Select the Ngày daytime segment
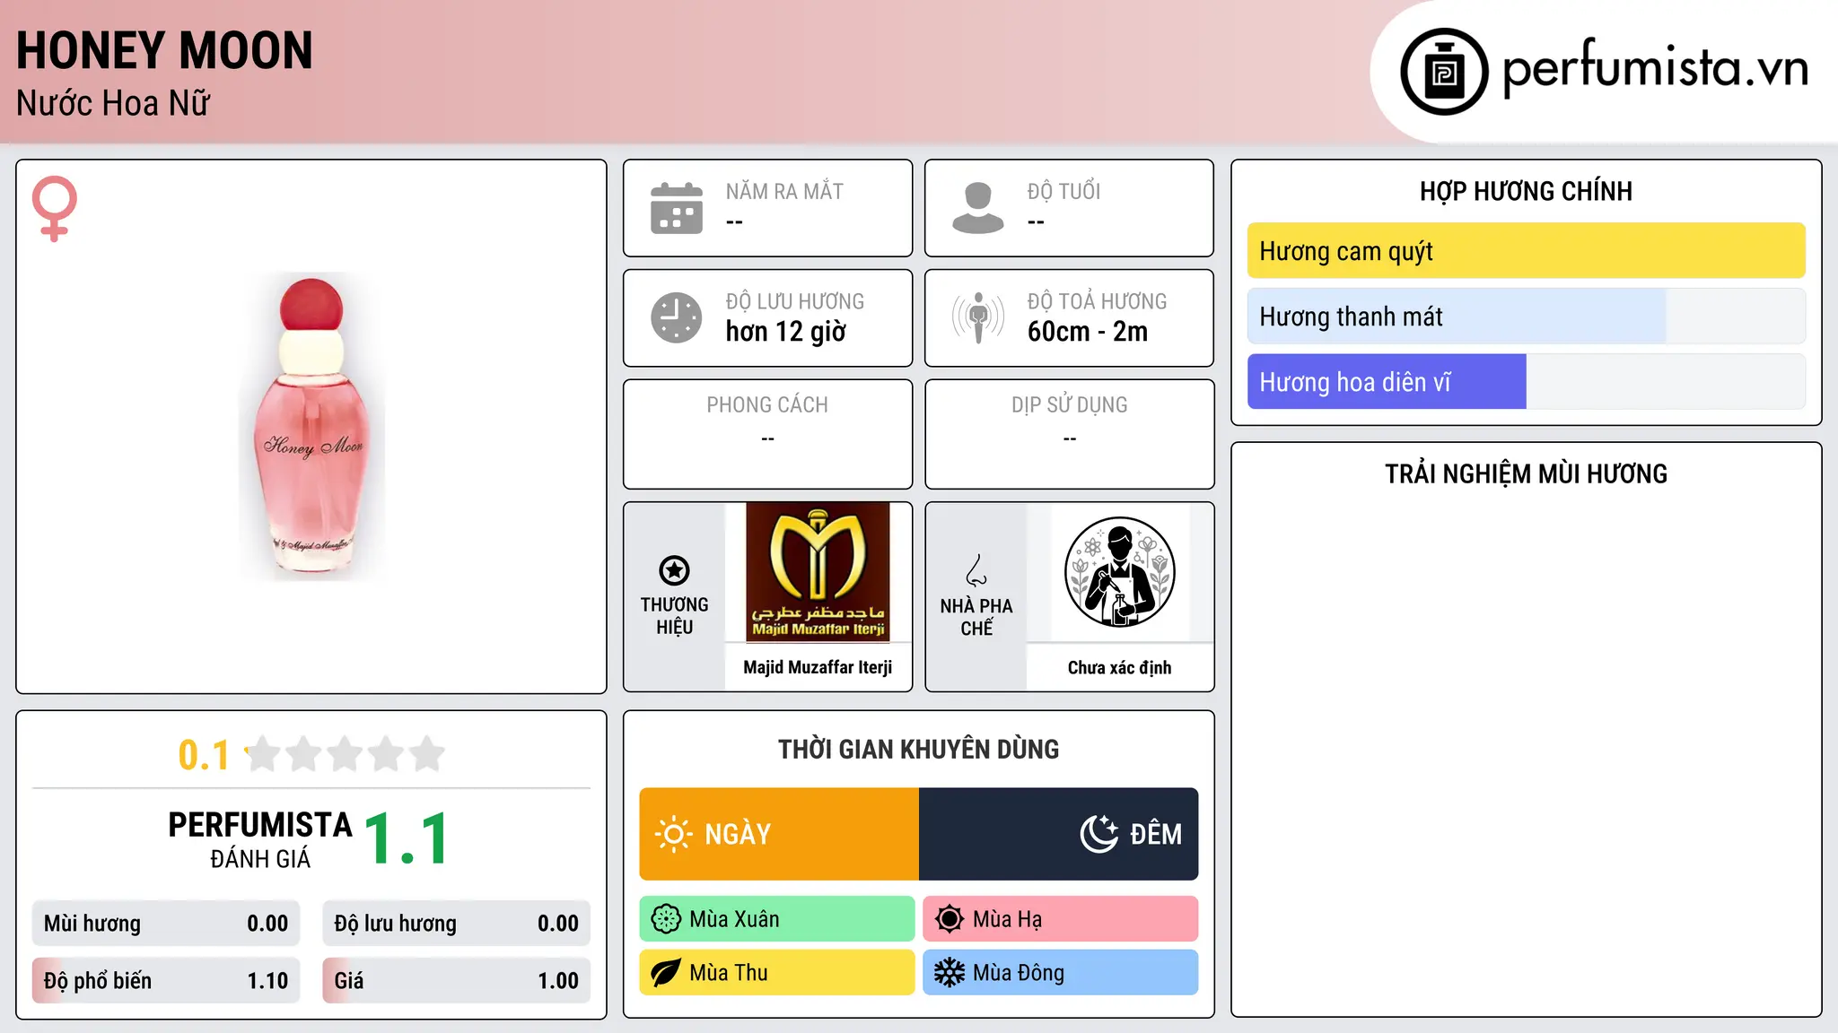 [x=779, y=834]
